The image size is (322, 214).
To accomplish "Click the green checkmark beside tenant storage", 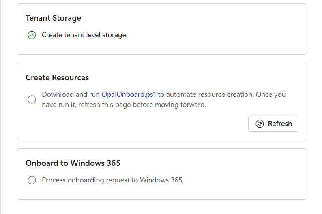I will (32, 35).
